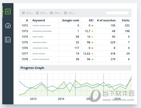
Task: Click the Progress Graph panel header
Action: pyautogui.click(x=75, y=68)
